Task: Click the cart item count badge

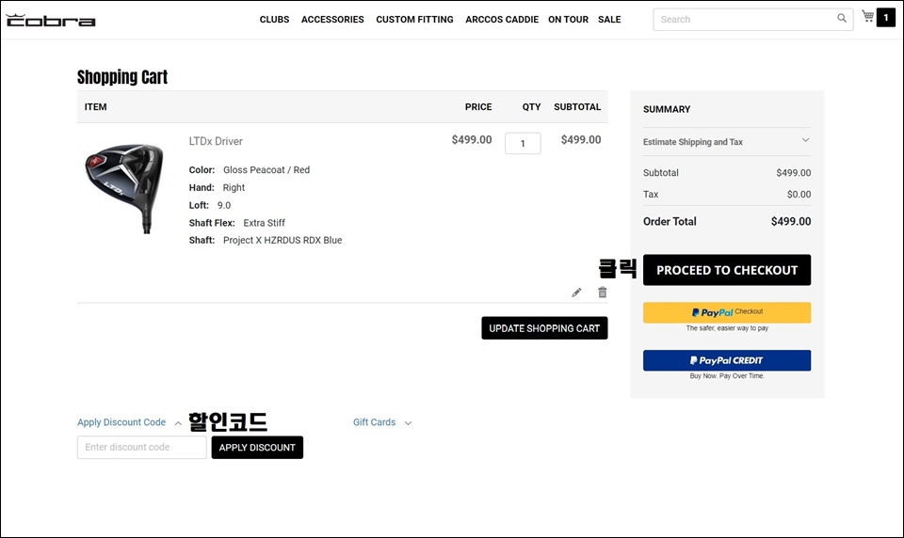Action: tap(885, 18)
